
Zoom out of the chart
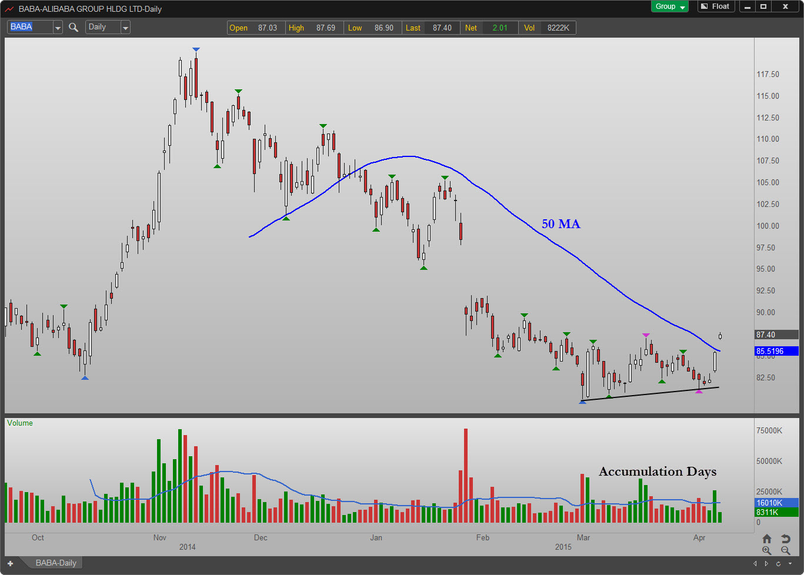point(785,550)
